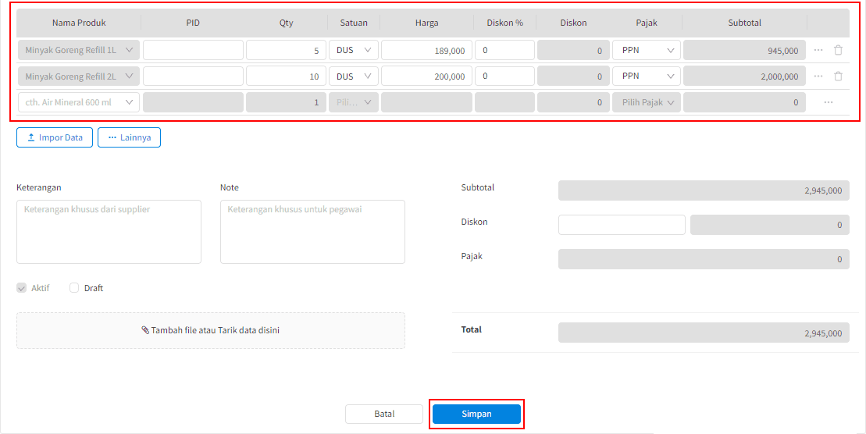Open Satuan dropdown for Minyak Goreng 1L
866x434 pixels.
353,50
